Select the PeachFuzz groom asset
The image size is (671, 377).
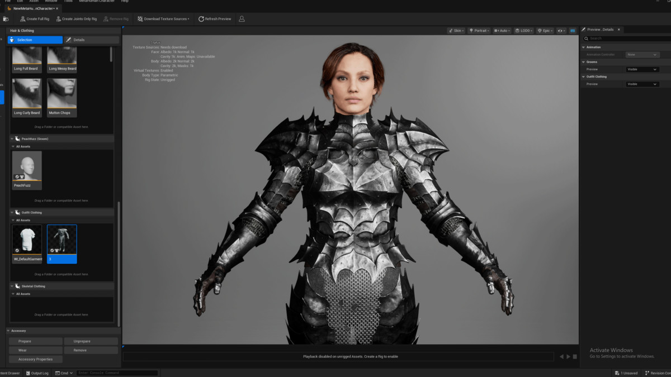click(27, 170)
